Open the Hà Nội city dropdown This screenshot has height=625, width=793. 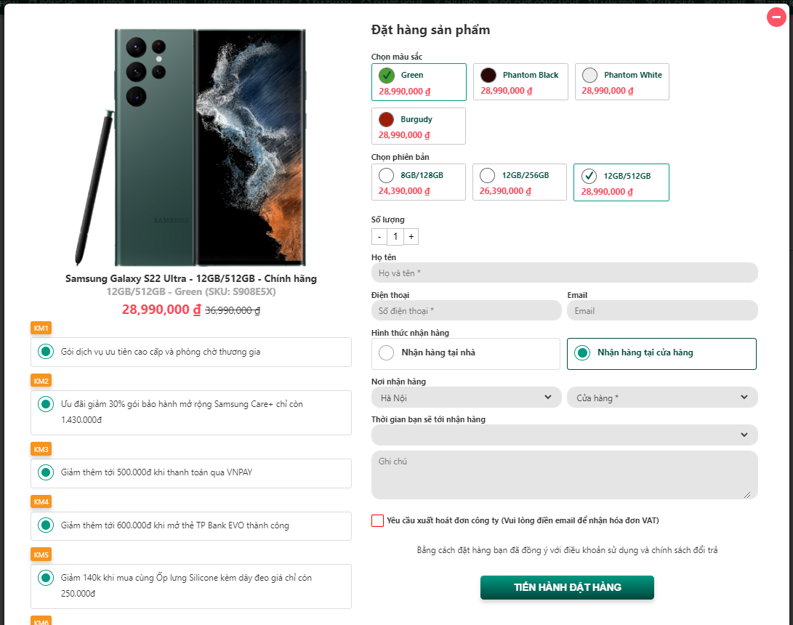coord(466,398)
